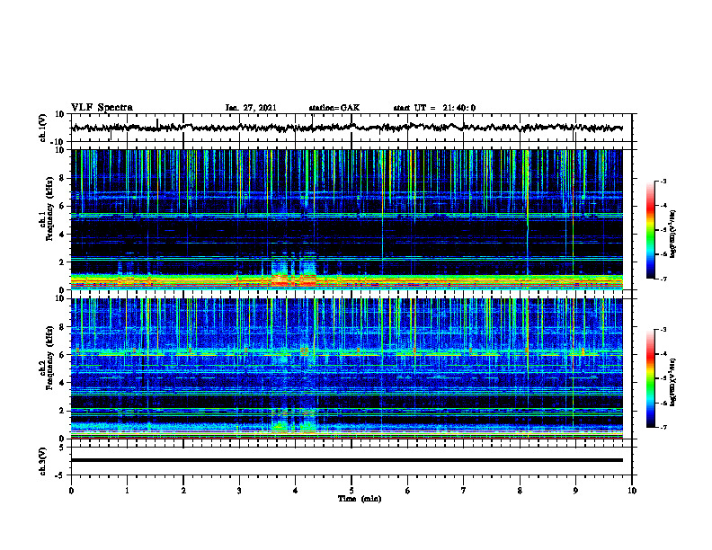Screen dimensions: 712x550
Task: Click the time axis end label "10"
Action: [x=632, y=491]
